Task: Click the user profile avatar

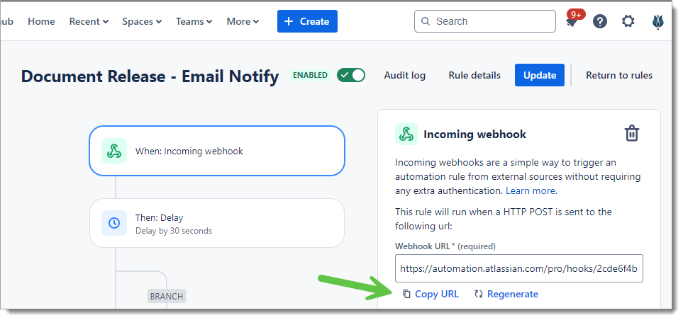Action: (657, 21)
